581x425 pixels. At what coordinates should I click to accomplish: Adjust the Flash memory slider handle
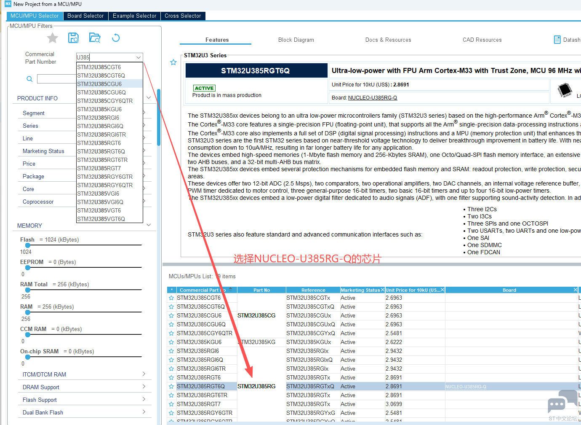[x=28, y=245]
